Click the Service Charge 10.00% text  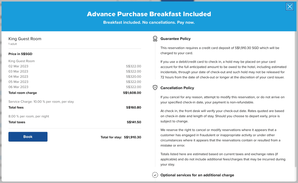(41, 101)
